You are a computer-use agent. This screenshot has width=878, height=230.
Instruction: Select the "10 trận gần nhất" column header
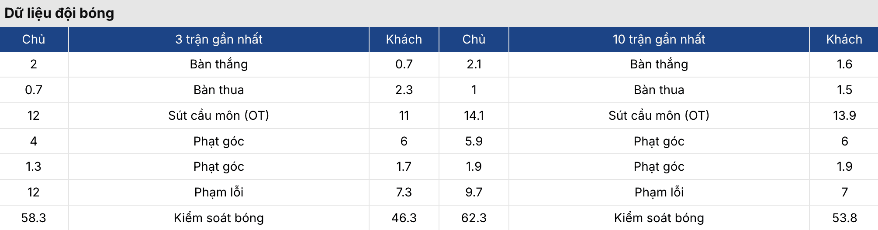click(659, 39)
